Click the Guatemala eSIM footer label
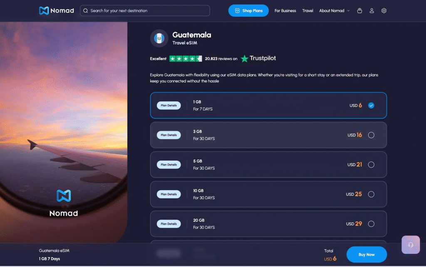 coord(54,251)
